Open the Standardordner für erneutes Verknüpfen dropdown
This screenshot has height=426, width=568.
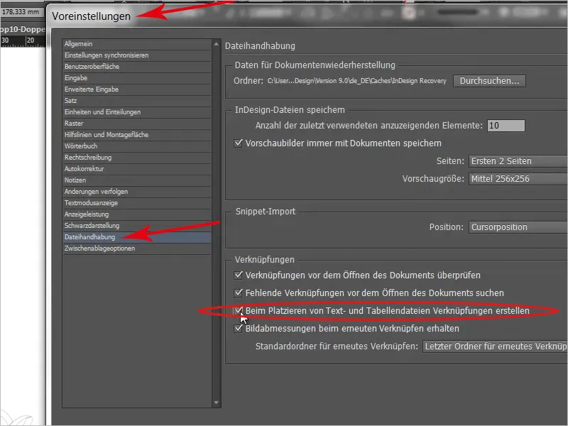[x=495, y=346]
